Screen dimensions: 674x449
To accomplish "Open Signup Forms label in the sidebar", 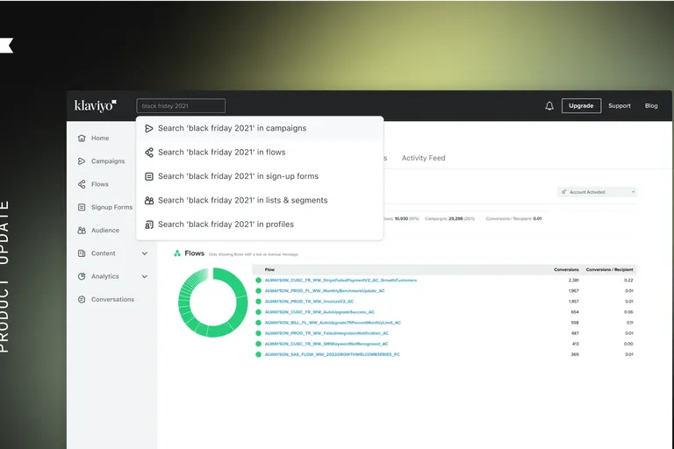I will pyautogui.click(x=111, y=207).
